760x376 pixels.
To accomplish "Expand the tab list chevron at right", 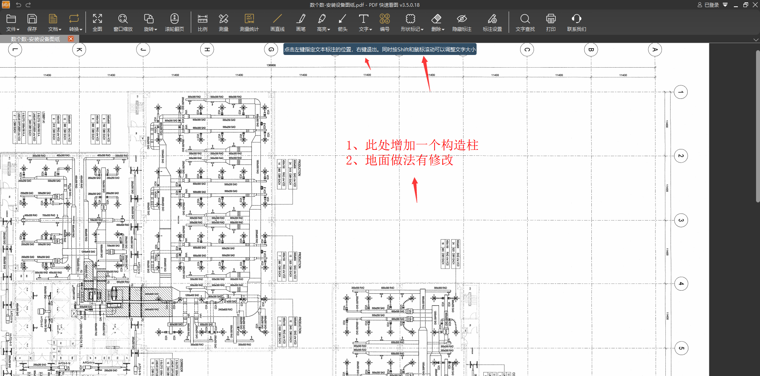I will tap(756, 40).
